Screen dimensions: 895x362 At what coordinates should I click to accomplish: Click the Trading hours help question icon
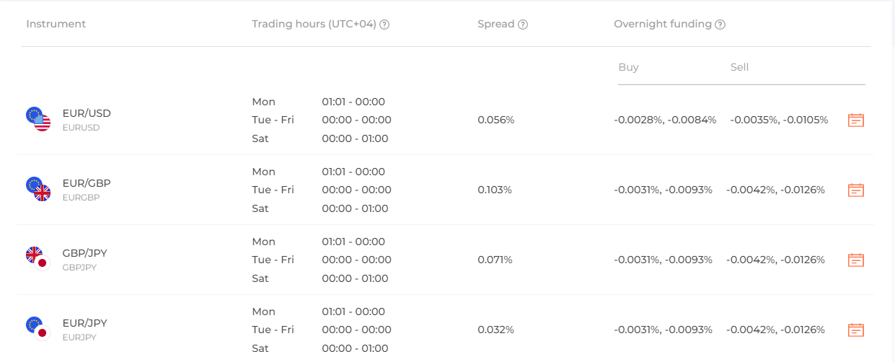(x=384, y=25)
